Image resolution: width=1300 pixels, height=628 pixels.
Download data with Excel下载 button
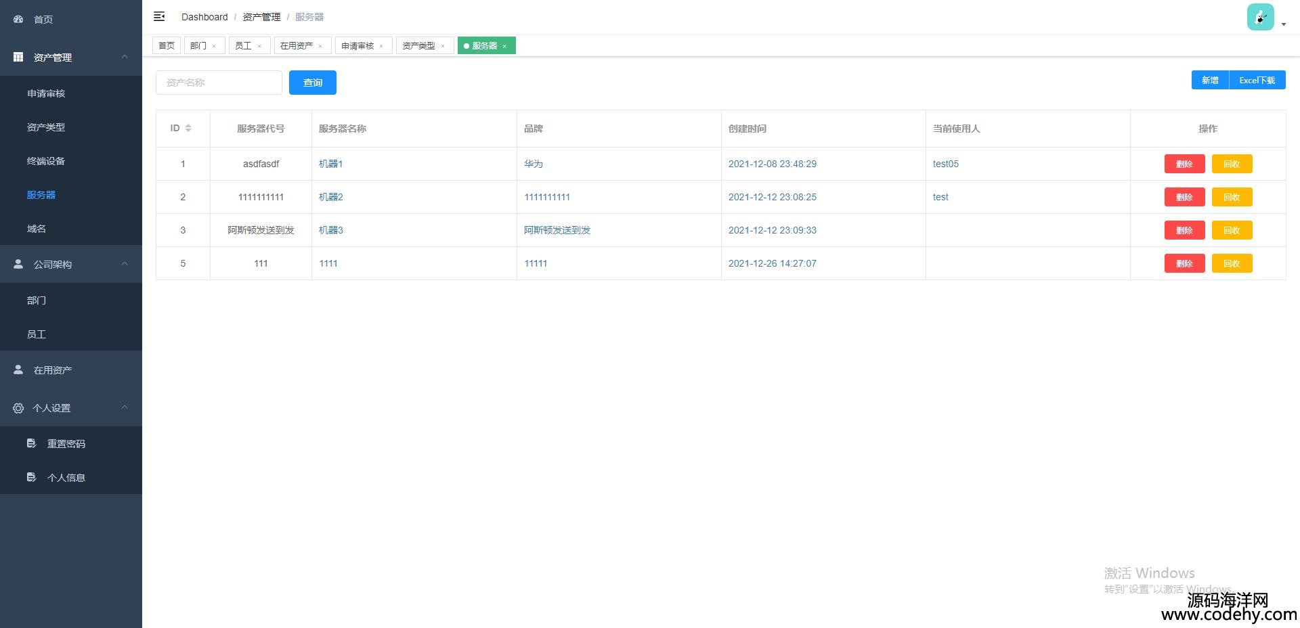(1257, 80)
